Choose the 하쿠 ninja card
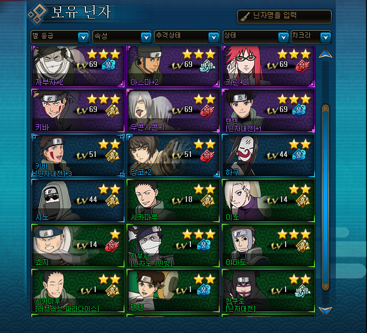The height and width of the screenshot is (333, 367). pos(268,155)
